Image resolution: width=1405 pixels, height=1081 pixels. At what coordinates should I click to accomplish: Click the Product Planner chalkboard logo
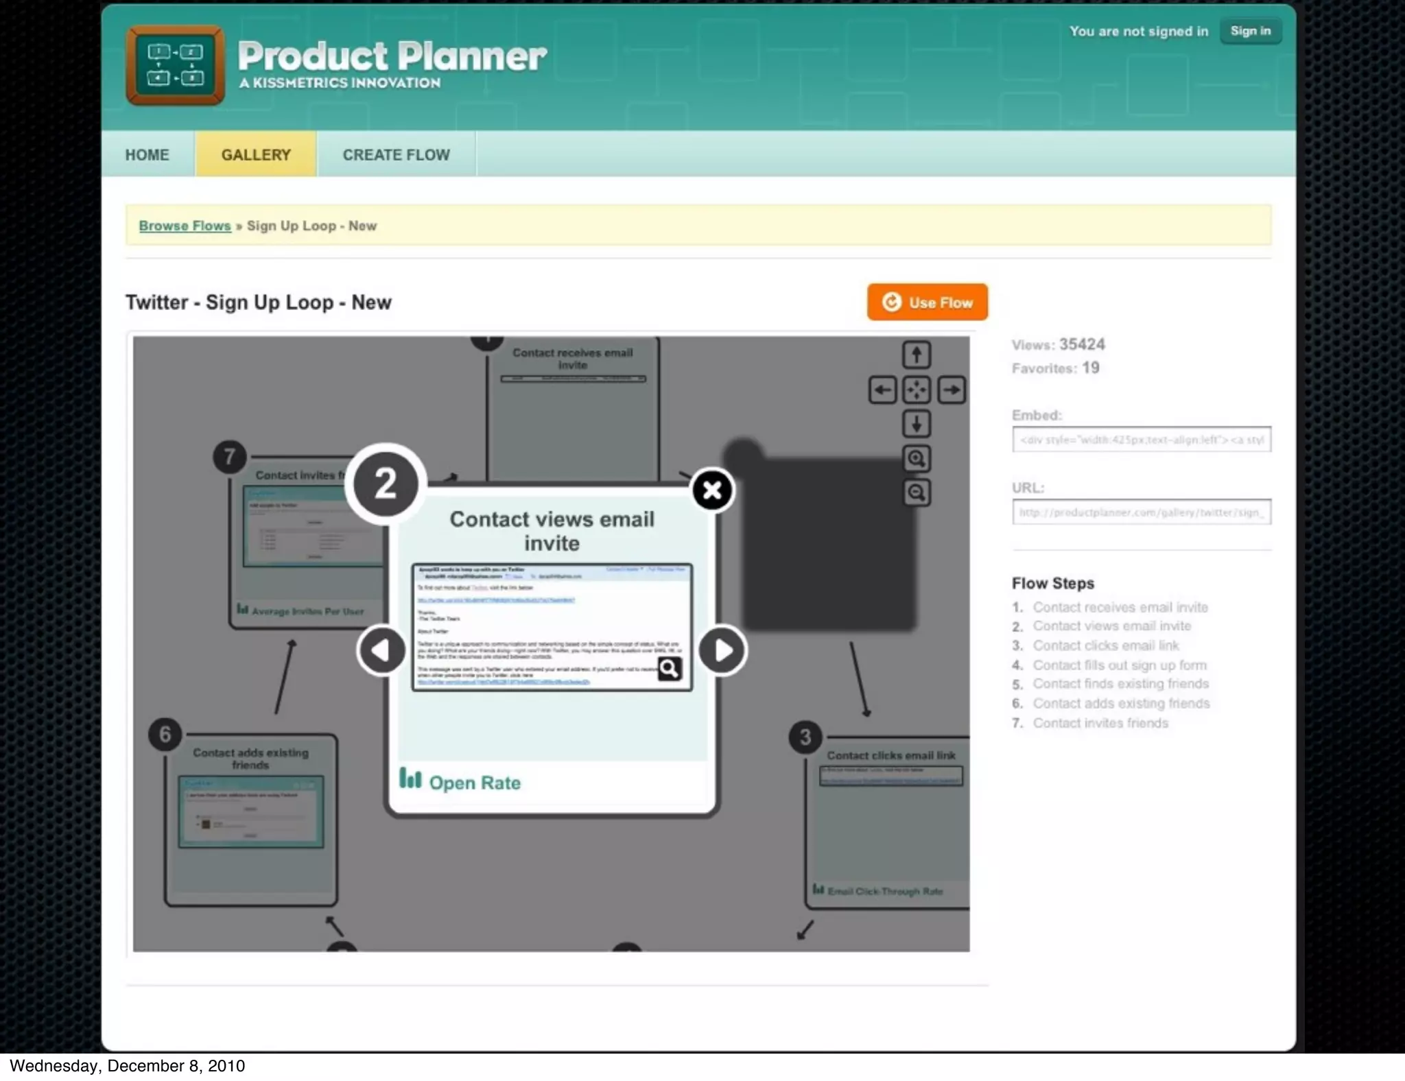click(x=175, y=65)
